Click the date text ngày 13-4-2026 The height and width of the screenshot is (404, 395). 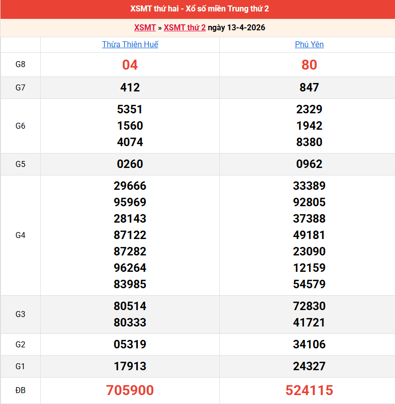click(236, 27)
